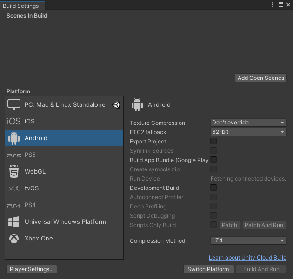Open the Texture Compression dropdown
The image size is (293, 279).
pos(248,123)
